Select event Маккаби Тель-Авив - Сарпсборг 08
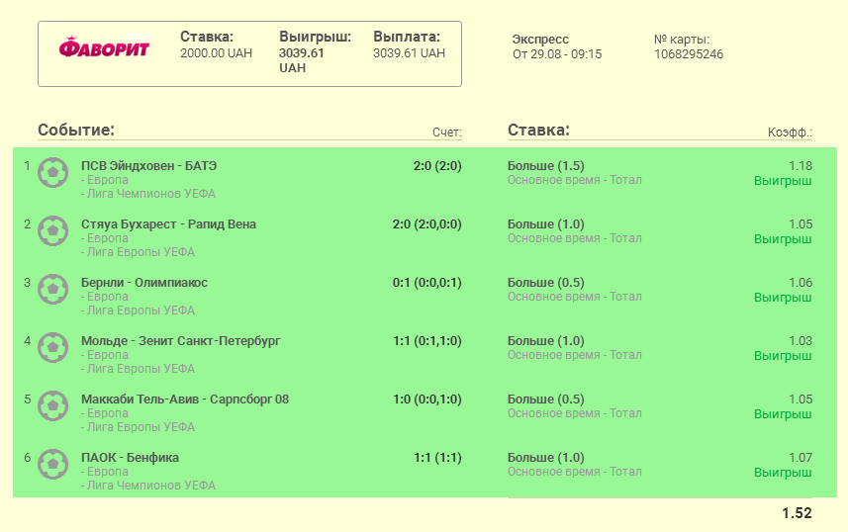The image size is (848, 532). [x=185, y=399]
